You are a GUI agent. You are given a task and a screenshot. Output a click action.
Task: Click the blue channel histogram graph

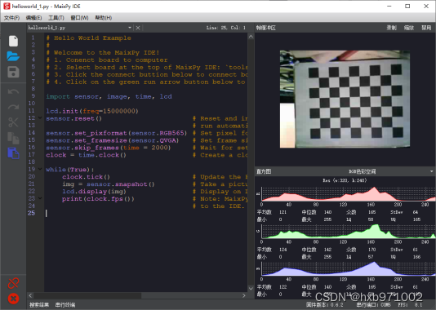tap(349, 268)
